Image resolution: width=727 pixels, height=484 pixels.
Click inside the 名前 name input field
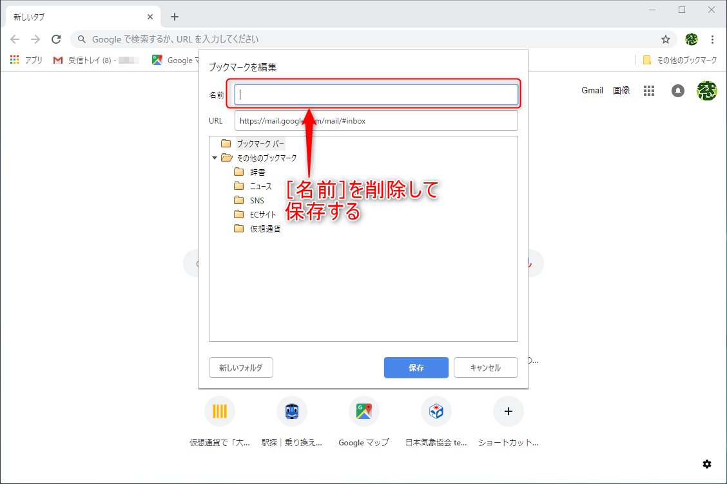click(x=376, y=94)
